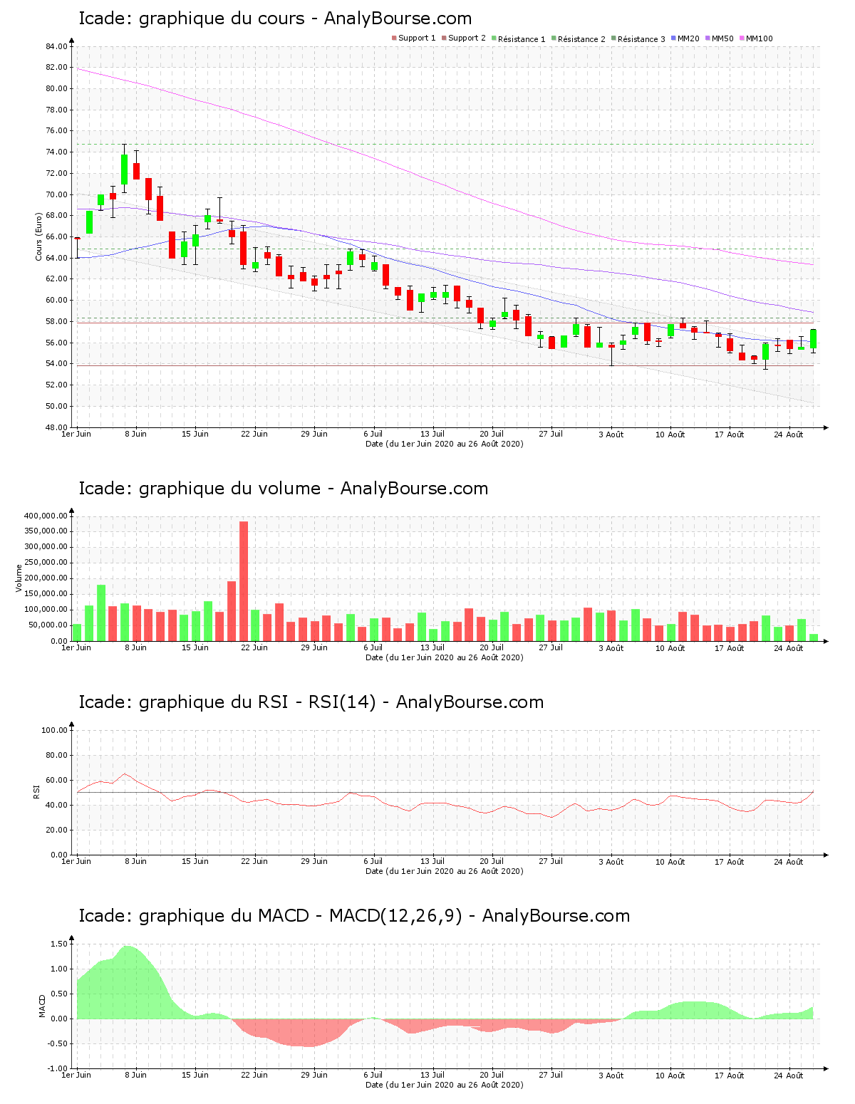This screenshot has width=855, height=1104.
Task: Click the 'MACD' vertical axis label
Action: (42, 1006)
